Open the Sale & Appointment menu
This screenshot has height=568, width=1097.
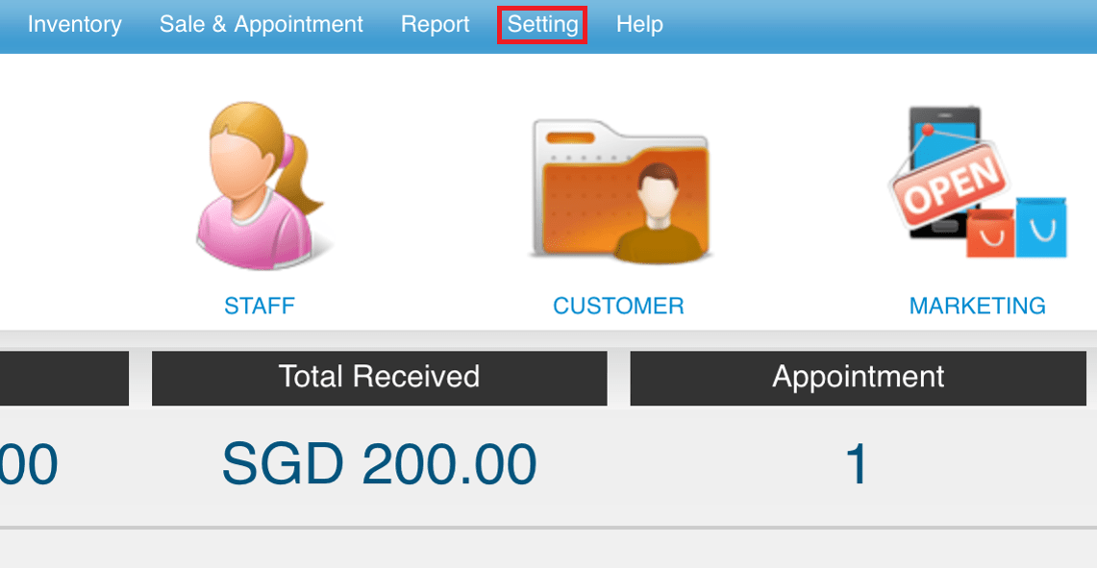point(261,24)
